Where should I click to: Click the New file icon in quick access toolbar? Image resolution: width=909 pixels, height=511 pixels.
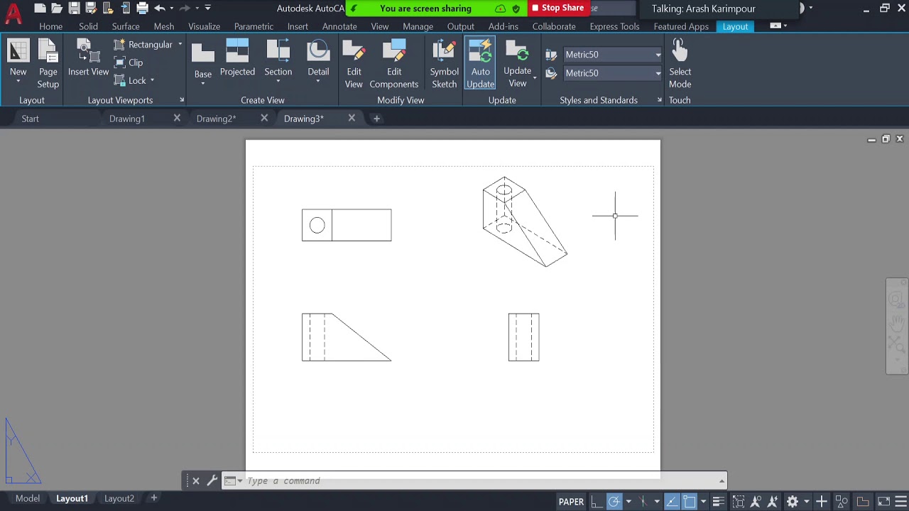point(40,9)
